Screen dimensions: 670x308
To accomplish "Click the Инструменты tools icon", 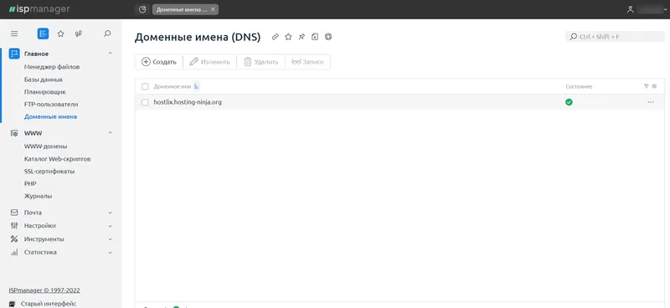I will tap(14, 239).
